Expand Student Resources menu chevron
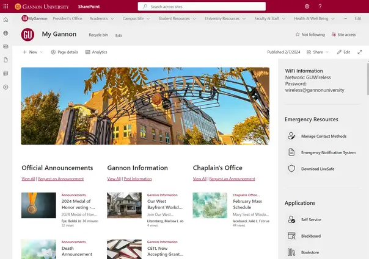This screenshot has height=259, width=369. (x=194, y=19)
